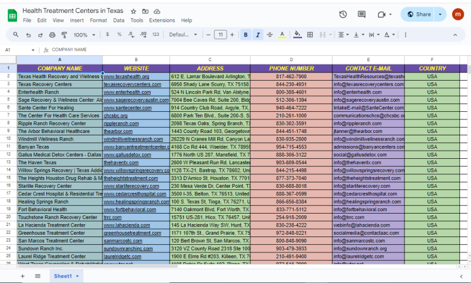
Task: Open the www.texashealth.org link
Action: 126,76
